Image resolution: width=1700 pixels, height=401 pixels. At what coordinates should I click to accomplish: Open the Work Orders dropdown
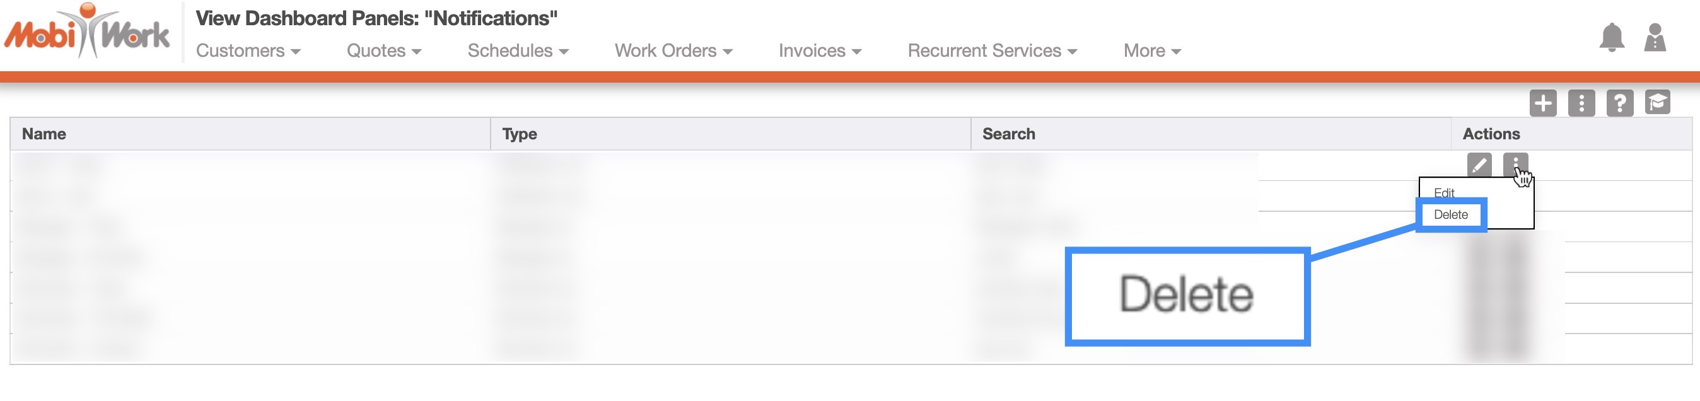[673, 51]
